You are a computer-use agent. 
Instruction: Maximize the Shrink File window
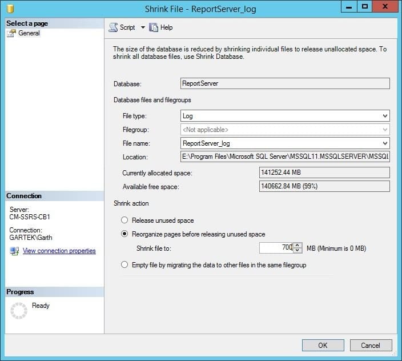364,7
